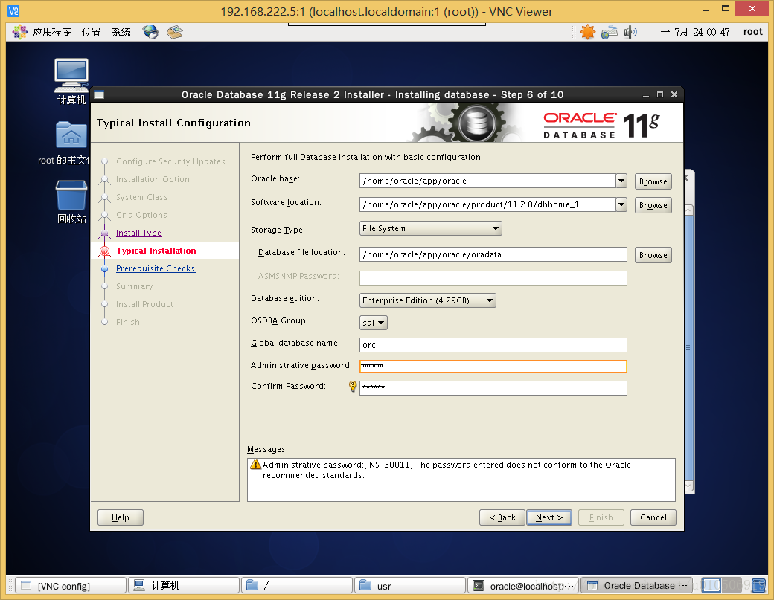Go Back to previous installer step

[x=502, y=517]
